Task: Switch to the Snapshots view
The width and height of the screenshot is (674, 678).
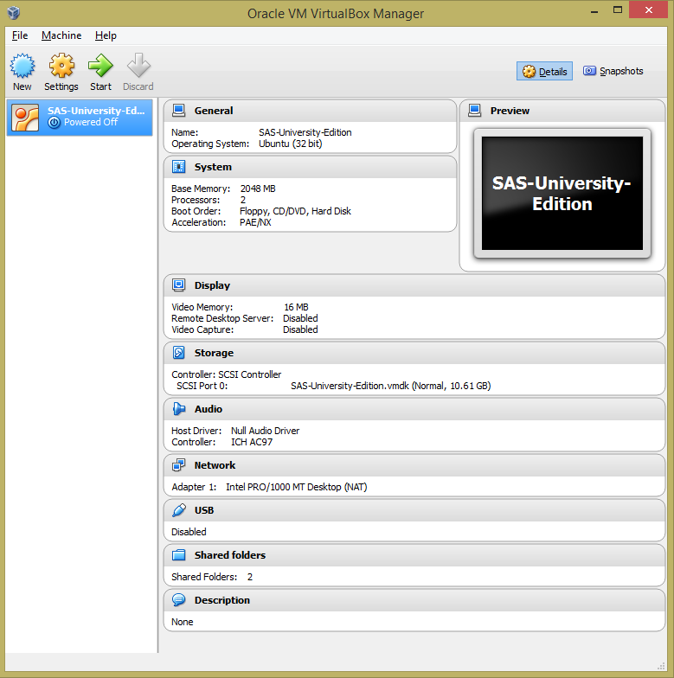Action: (x=613, y=72)
